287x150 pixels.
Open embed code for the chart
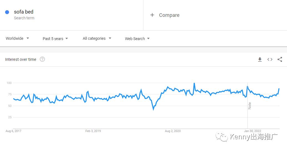click(270, 59)
